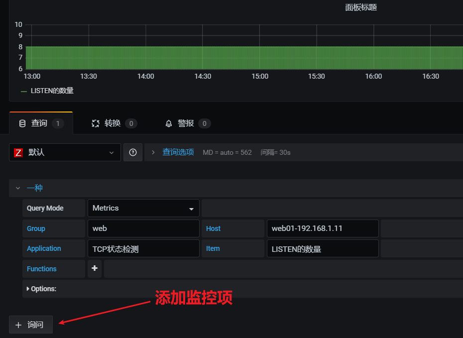Click the Query Mode label
463x338 pixels.
45,208
